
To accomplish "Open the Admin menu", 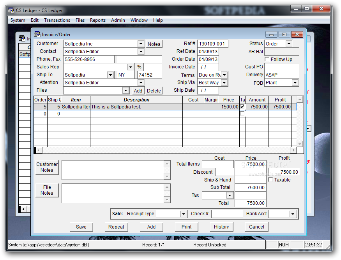I will click(x=118, y=20).
